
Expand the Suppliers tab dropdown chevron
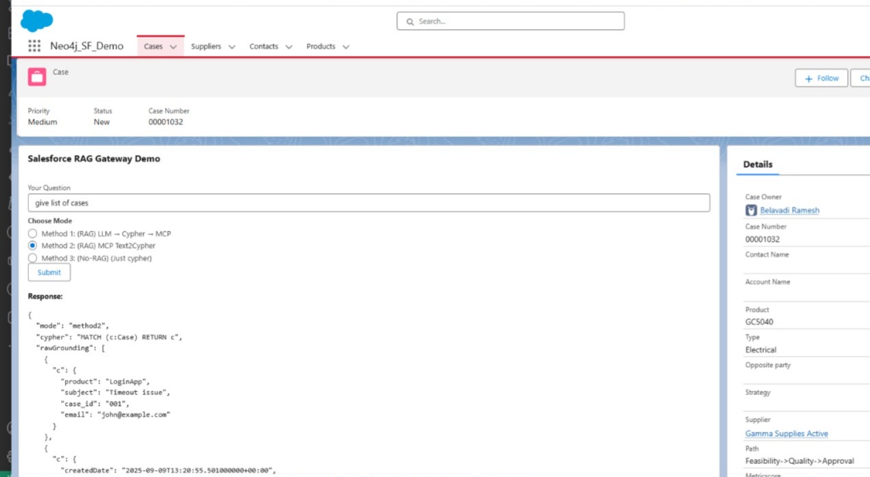(x=232, y=47)
